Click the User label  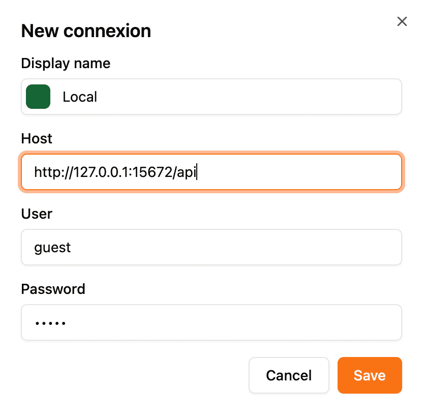[x=36, y=214]
